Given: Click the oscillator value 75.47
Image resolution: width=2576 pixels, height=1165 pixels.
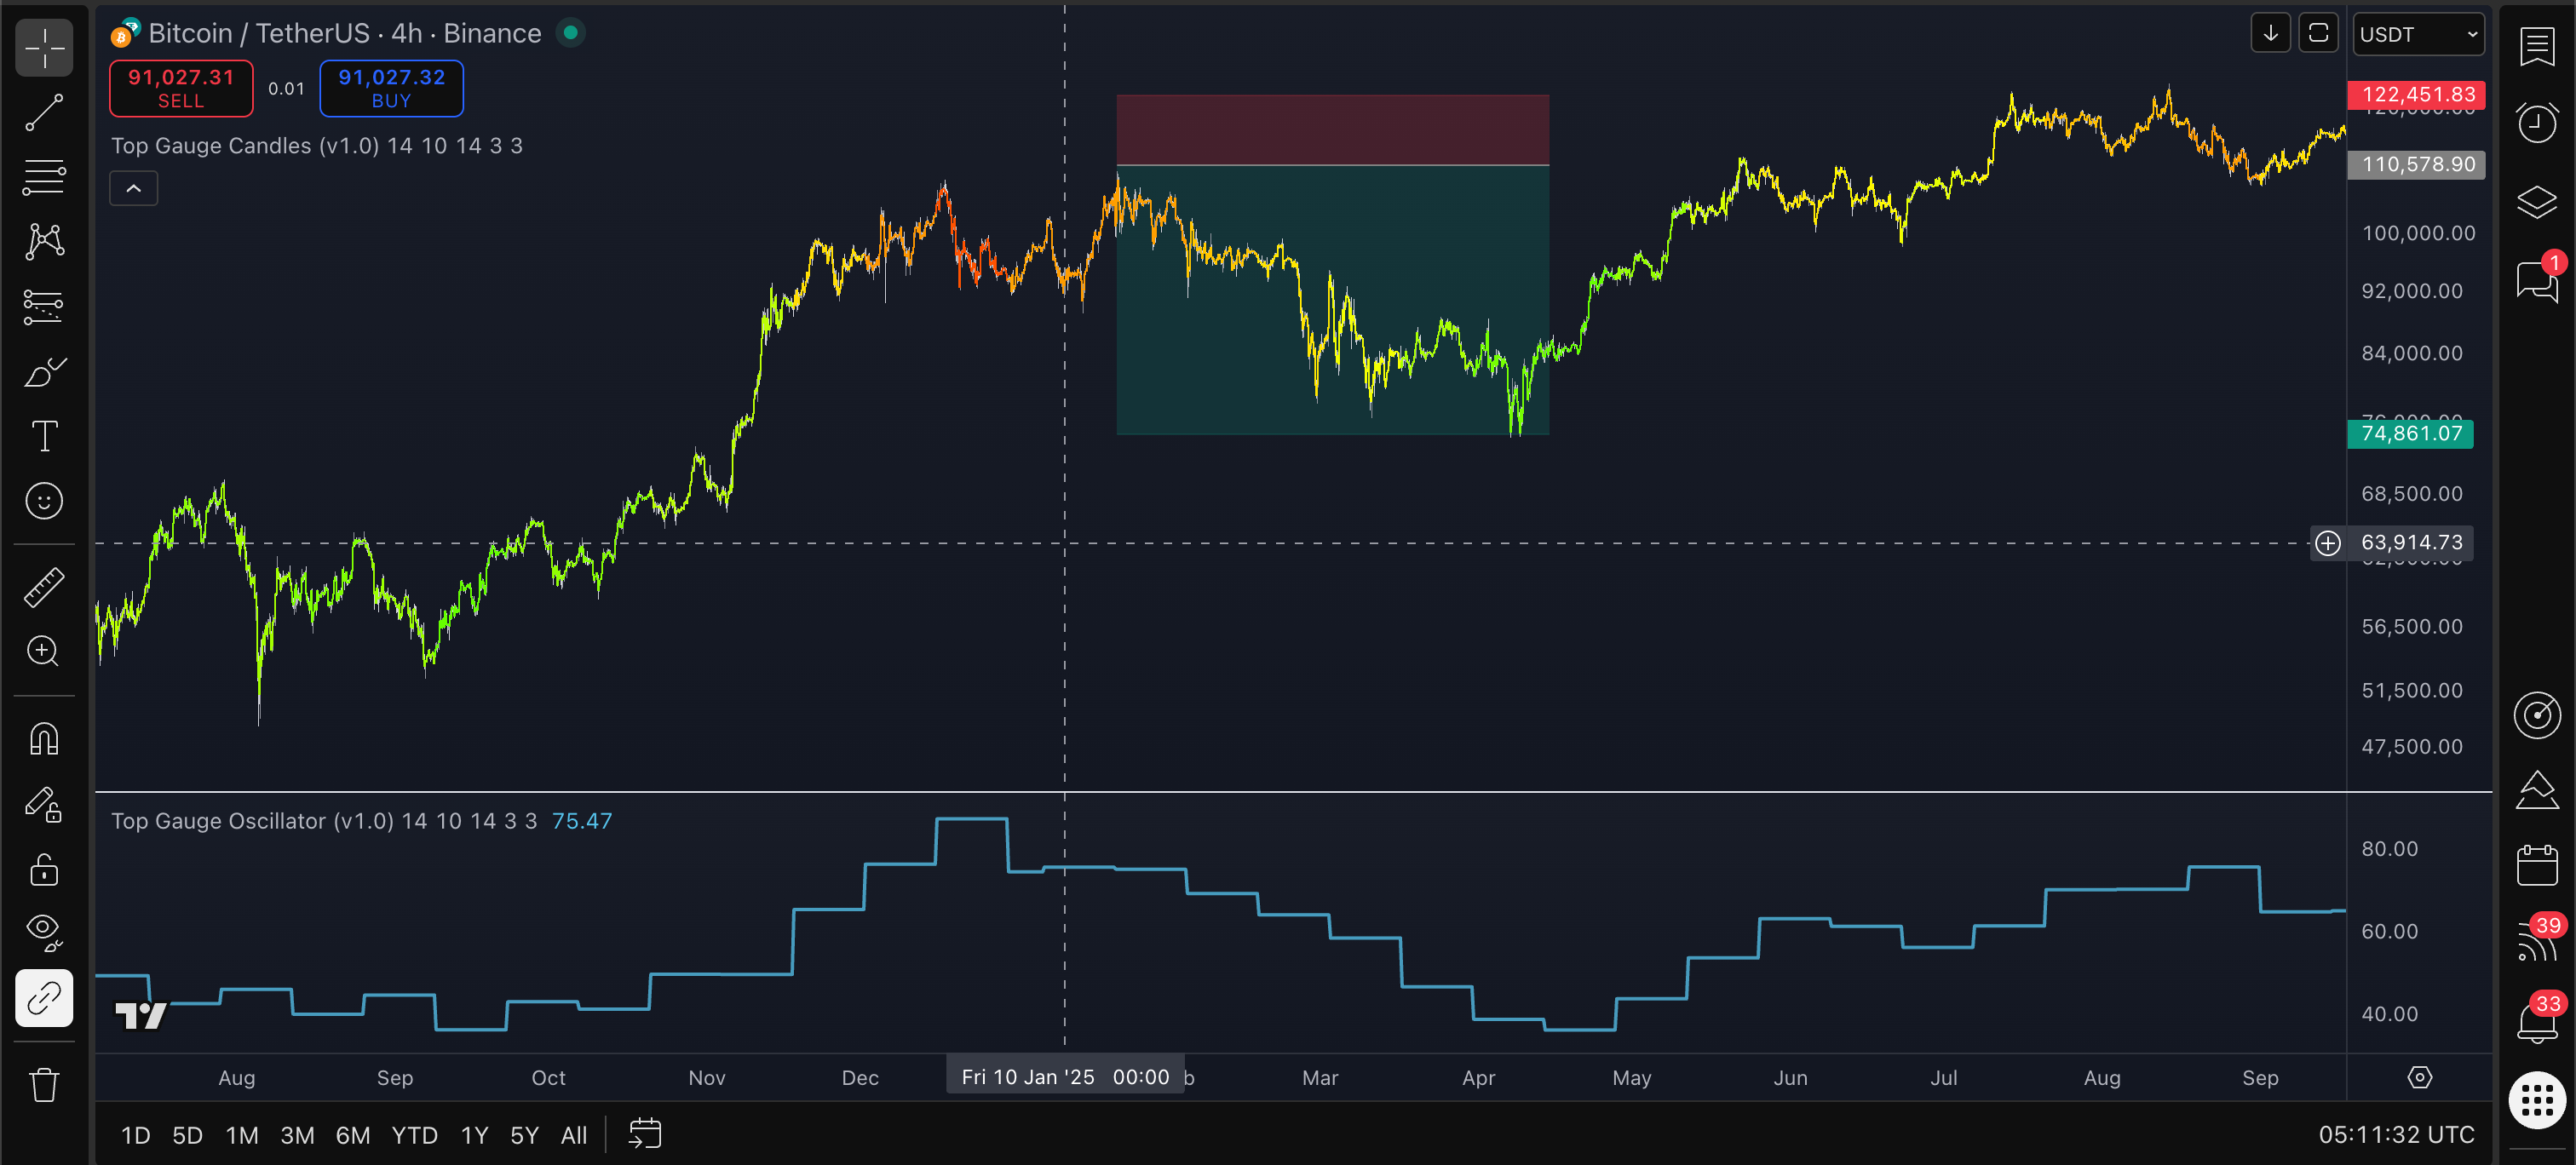Looking at the screenshot, I should point(582,821).
